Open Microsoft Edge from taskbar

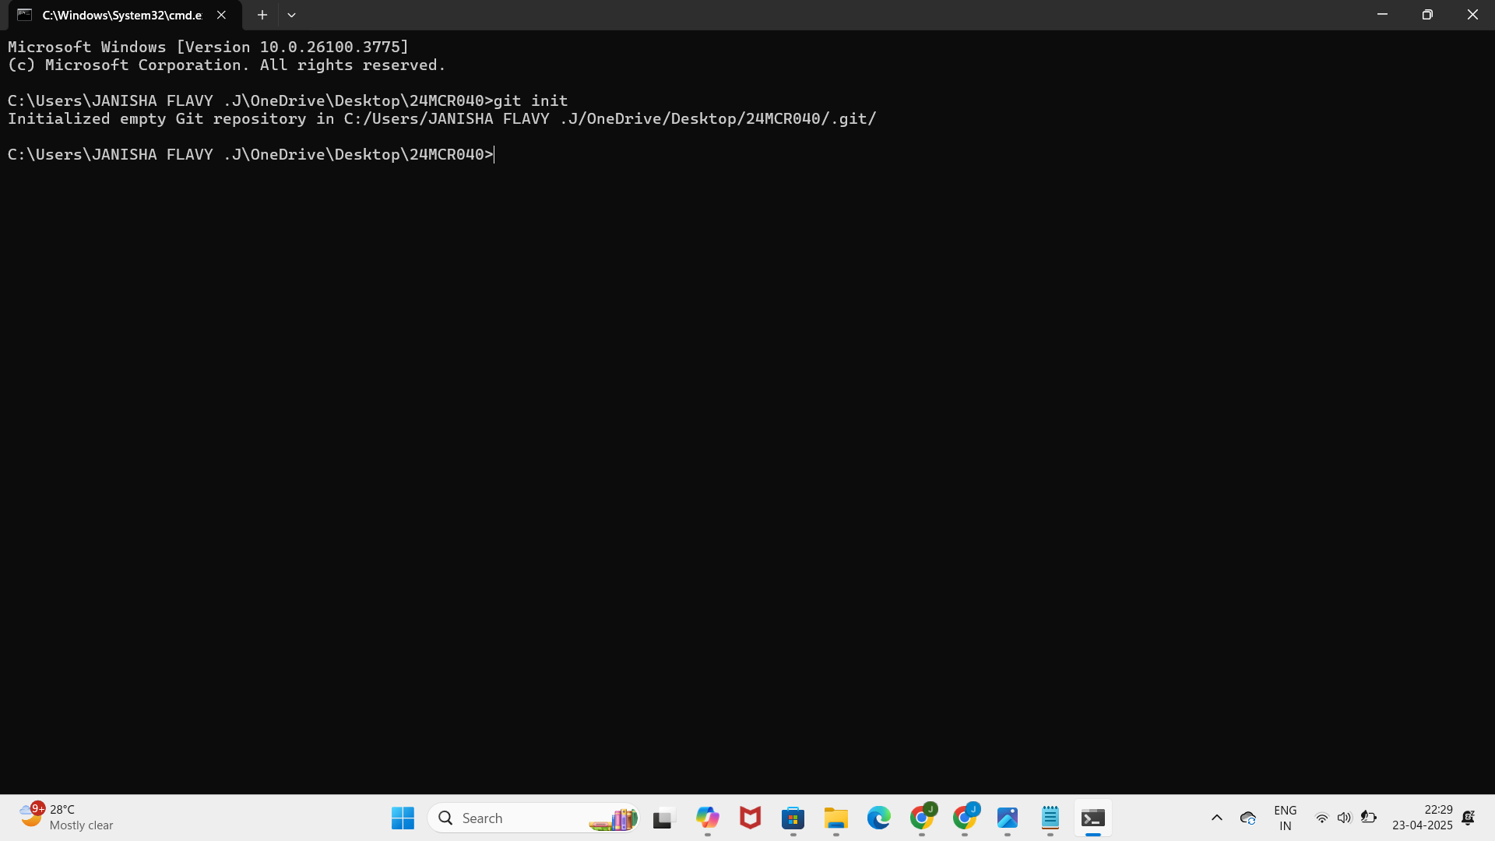click(878, 818)
